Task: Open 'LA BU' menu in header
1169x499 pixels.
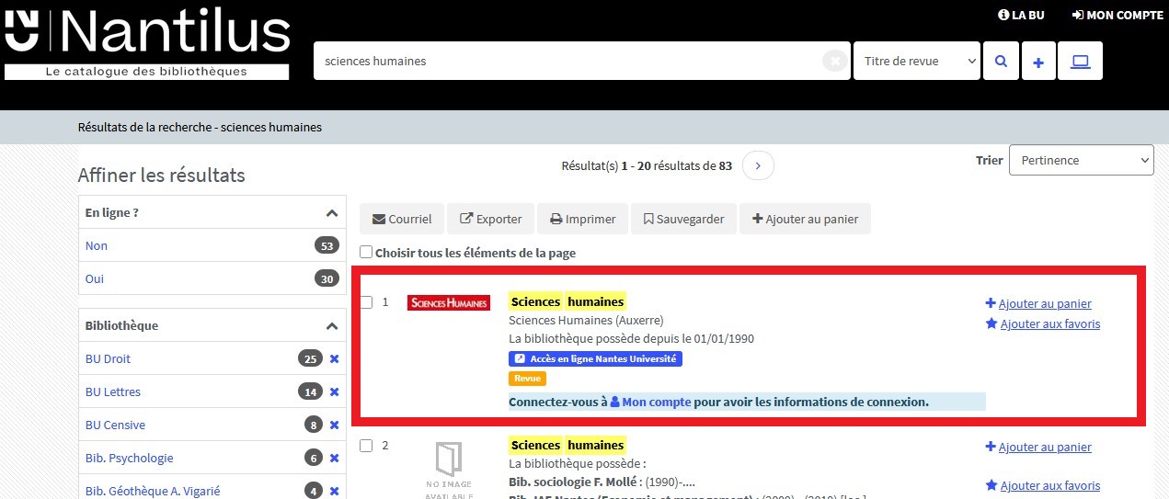Action: (x=1021, y=16)
